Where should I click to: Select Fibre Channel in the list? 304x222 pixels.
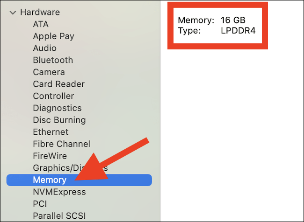61,144
